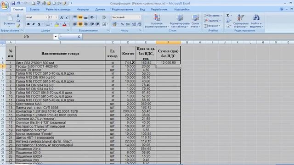Select column F header

(x=168, y=43)
